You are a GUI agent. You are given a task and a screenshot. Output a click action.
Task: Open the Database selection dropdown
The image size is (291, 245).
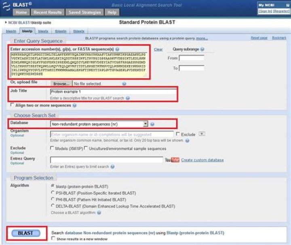146,124
